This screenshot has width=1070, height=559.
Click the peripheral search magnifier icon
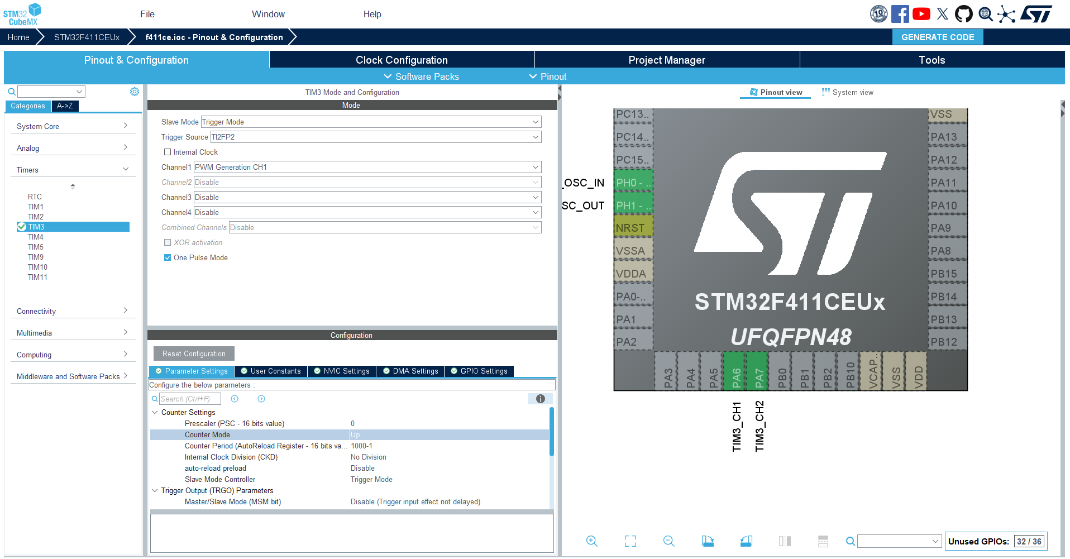coord(11,92)
